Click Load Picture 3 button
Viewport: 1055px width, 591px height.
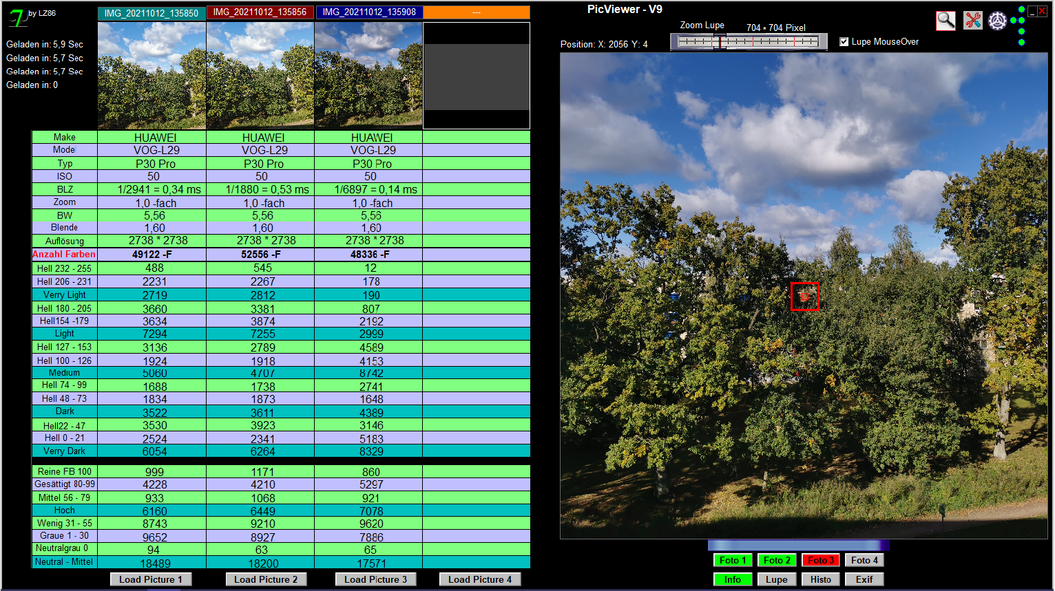375,579
